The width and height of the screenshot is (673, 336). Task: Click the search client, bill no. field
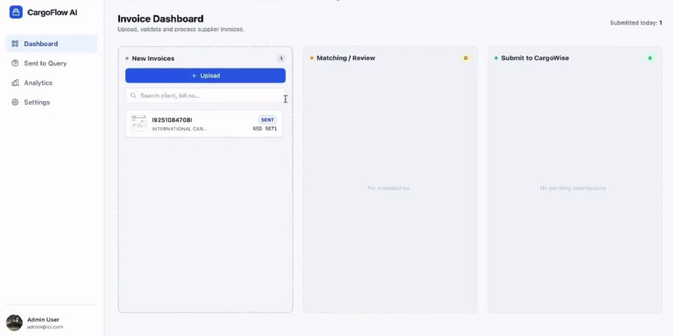[205, 95]
